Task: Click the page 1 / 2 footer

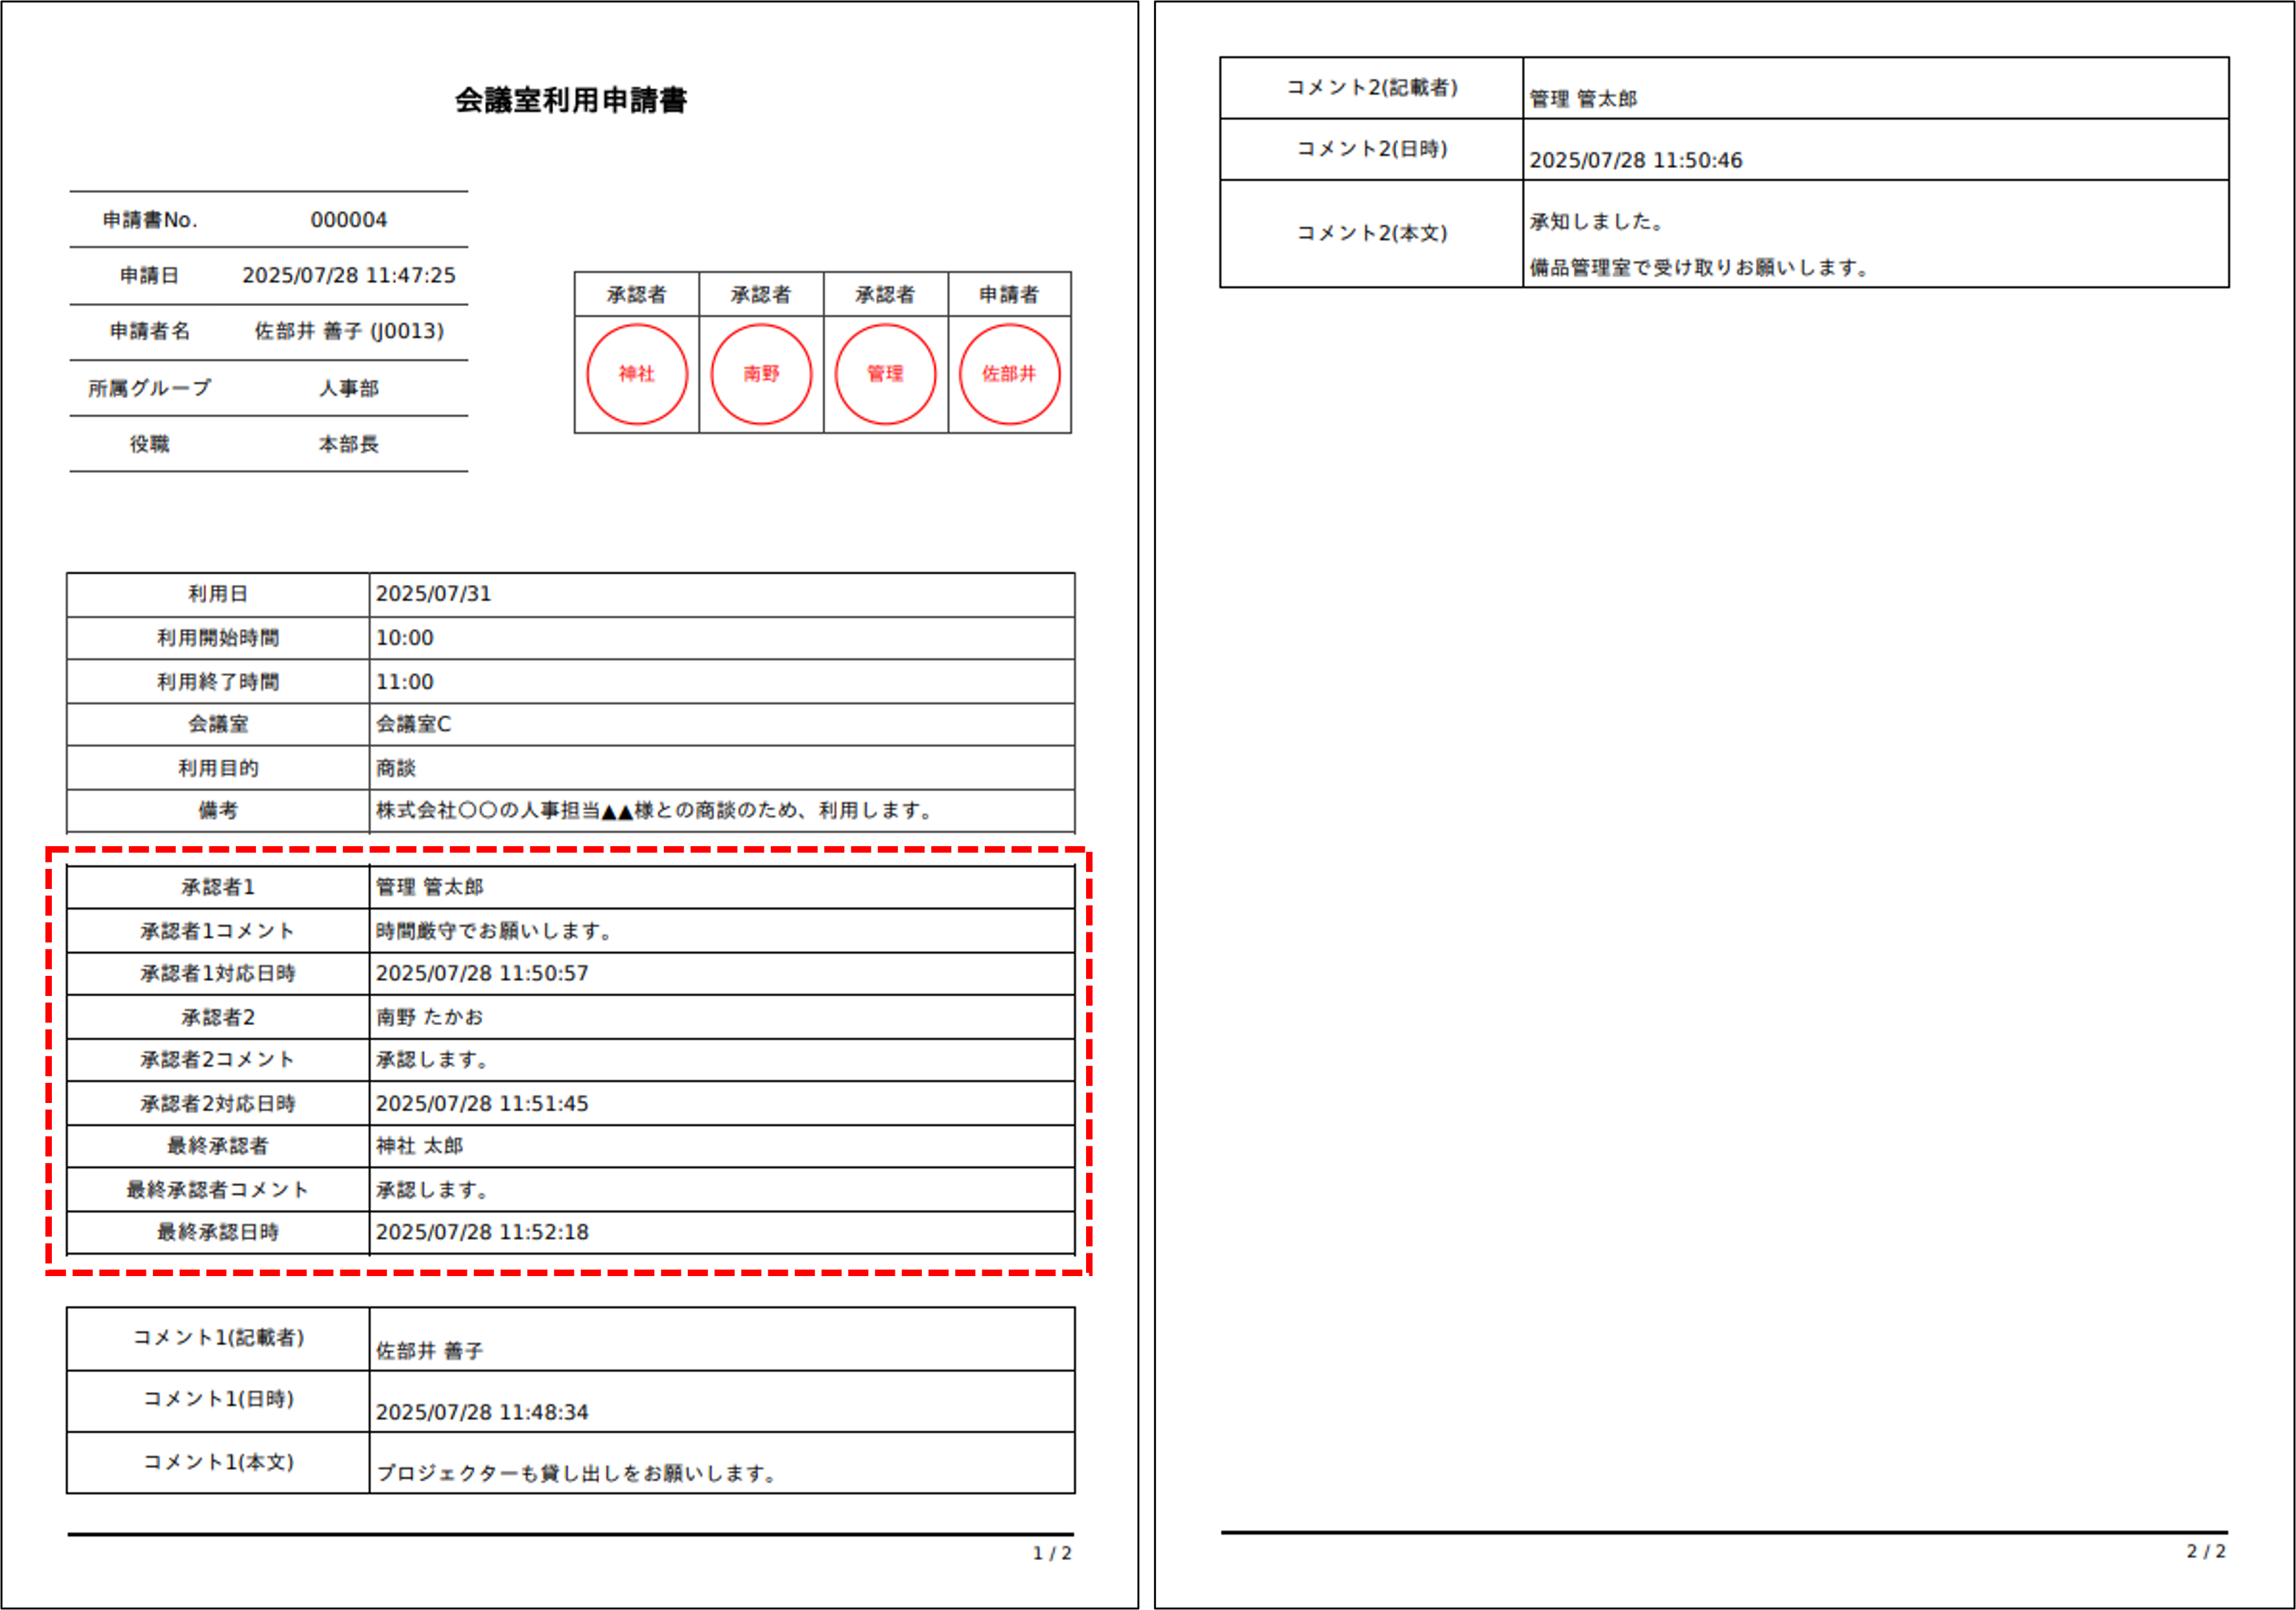Action: click(x=1051, y=1553)
